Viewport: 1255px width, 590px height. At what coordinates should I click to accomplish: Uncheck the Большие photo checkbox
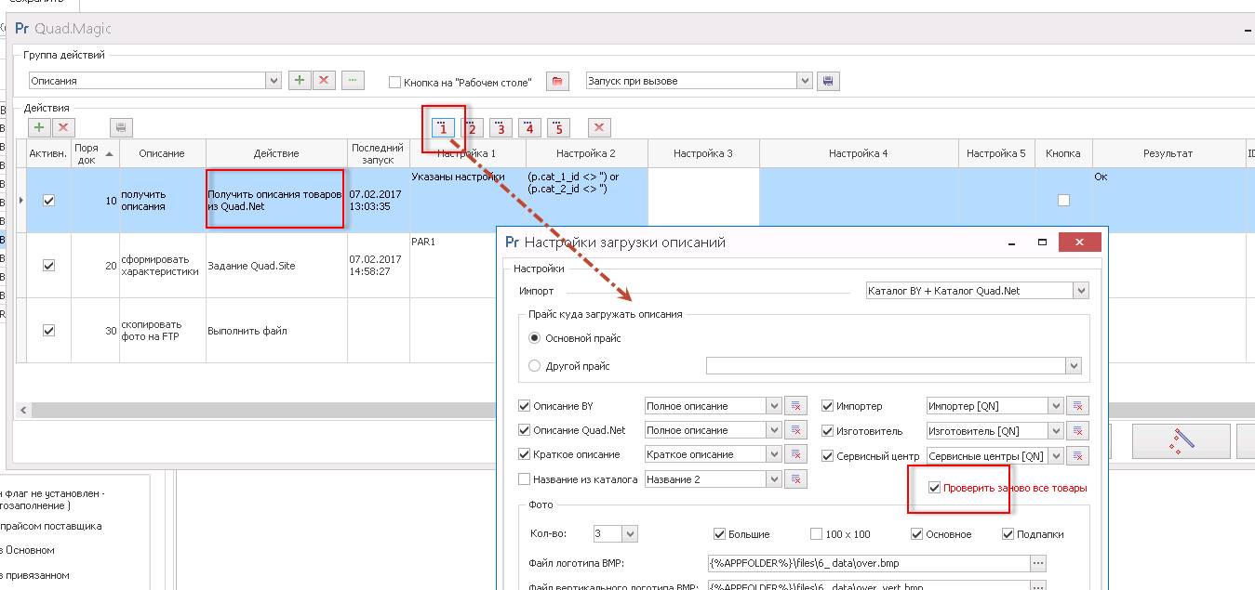pyautogui.click(x=719, y=534)
